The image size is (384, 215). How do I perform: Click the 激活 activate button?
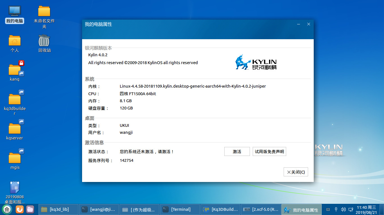[x=237, y=151]
